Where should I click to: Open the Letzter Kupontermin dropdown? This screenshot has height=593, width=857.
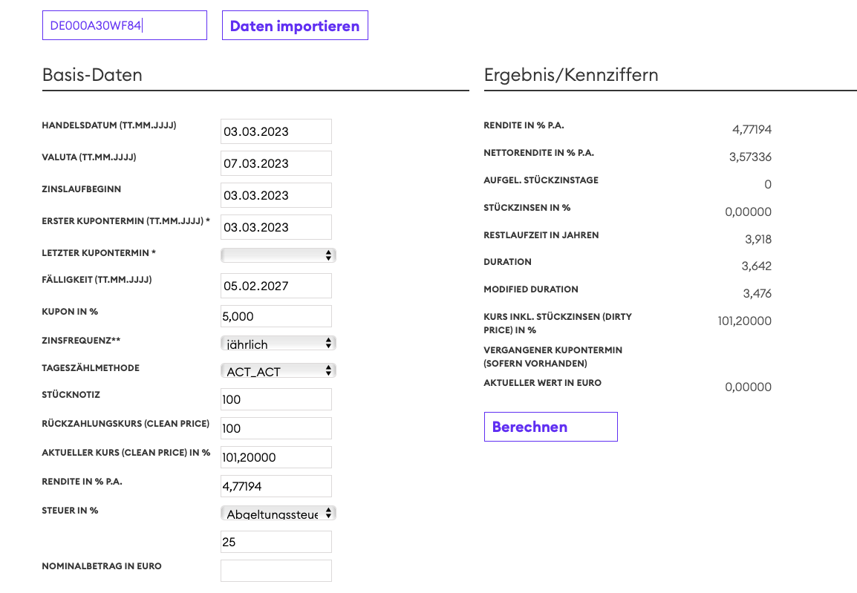(x=278, y=255)
